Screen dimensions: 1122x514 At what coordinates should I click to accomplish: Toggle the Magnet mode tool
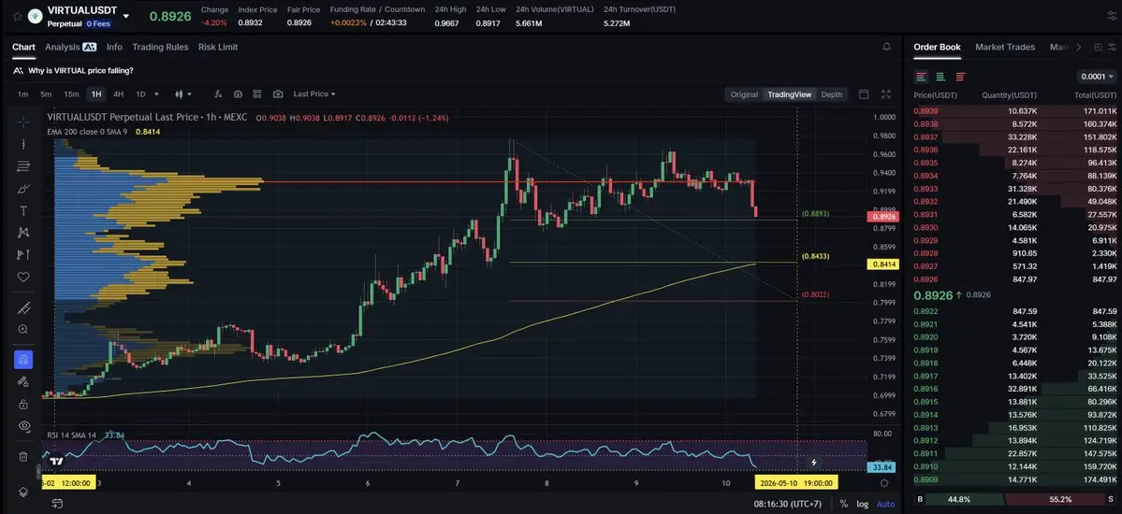click(x=22, y=360)
